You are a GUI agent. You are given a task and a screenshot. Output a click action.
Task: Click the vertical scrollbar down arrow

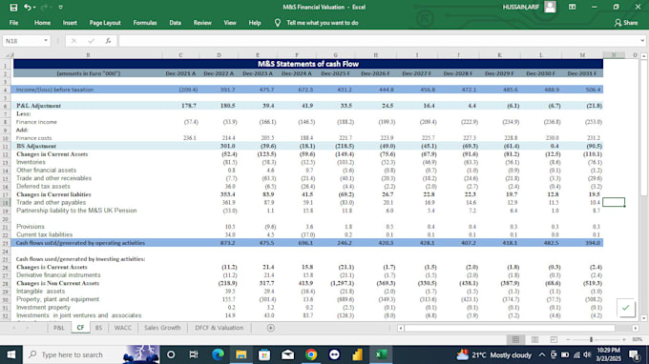643,318
